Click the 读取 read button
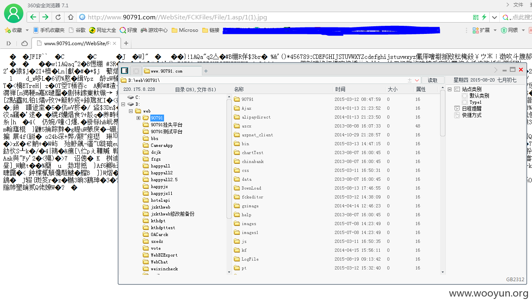This screenshot has width=532, height=305. click(x=432, y=80)
